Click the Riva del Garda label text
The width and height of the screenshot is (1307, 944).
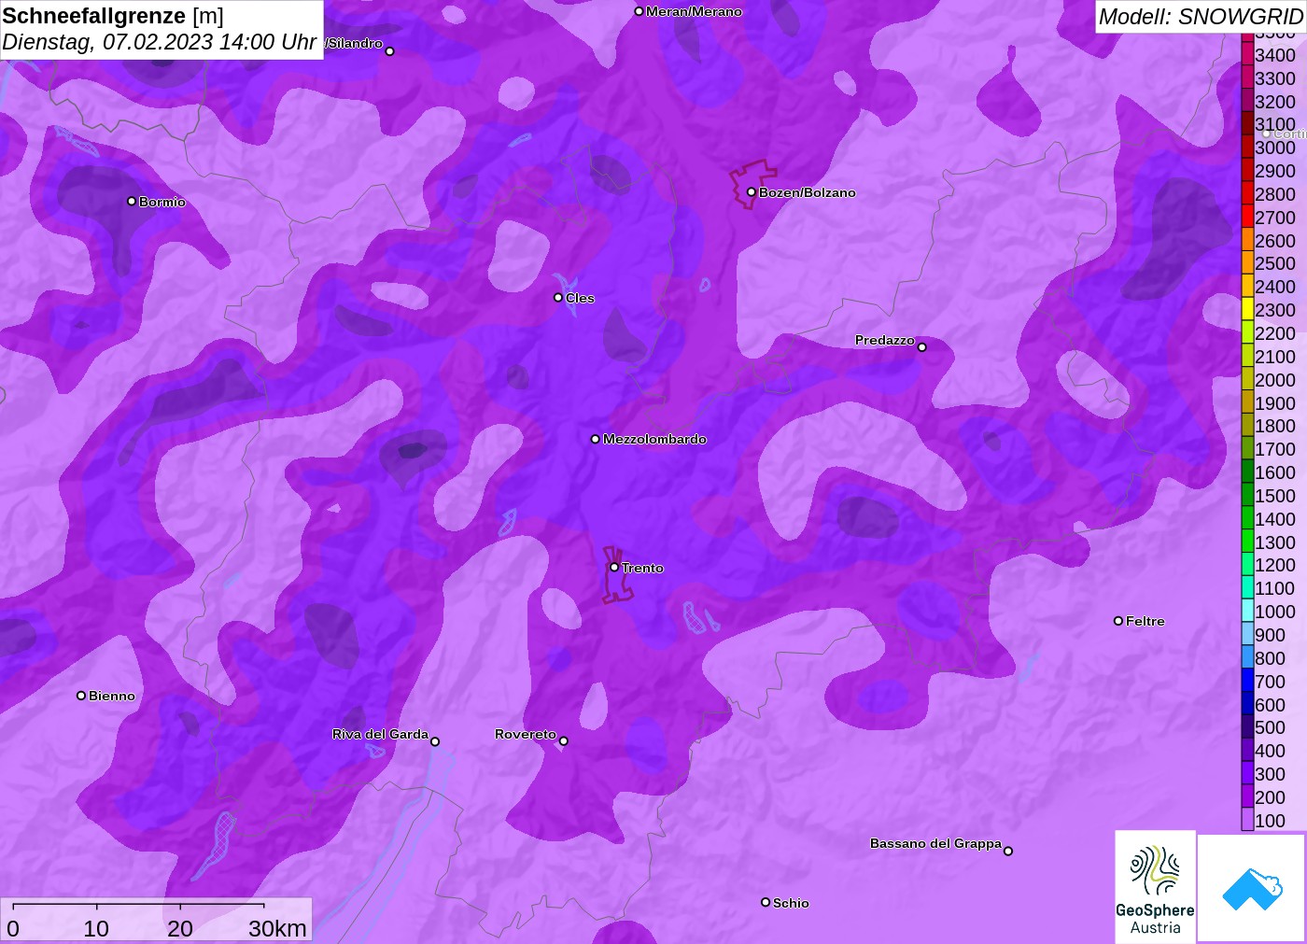(380, 734)
